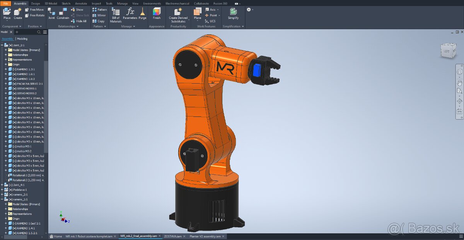Viewport: 464px width, 240px height.
Task: Click the Free Move button
Action: [34, 10]
